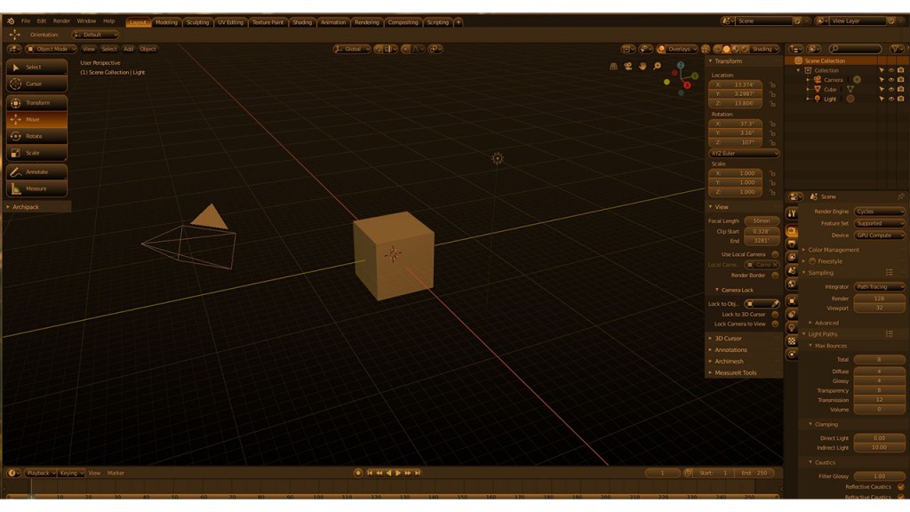Viewport: 910px width, 512px height.
Task: Open the Render menu
Action: point(61,20)
